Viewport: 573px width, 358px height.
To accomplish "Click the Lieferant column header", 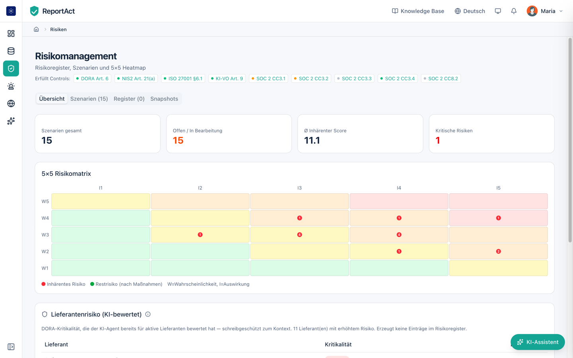I will point(56,344).
